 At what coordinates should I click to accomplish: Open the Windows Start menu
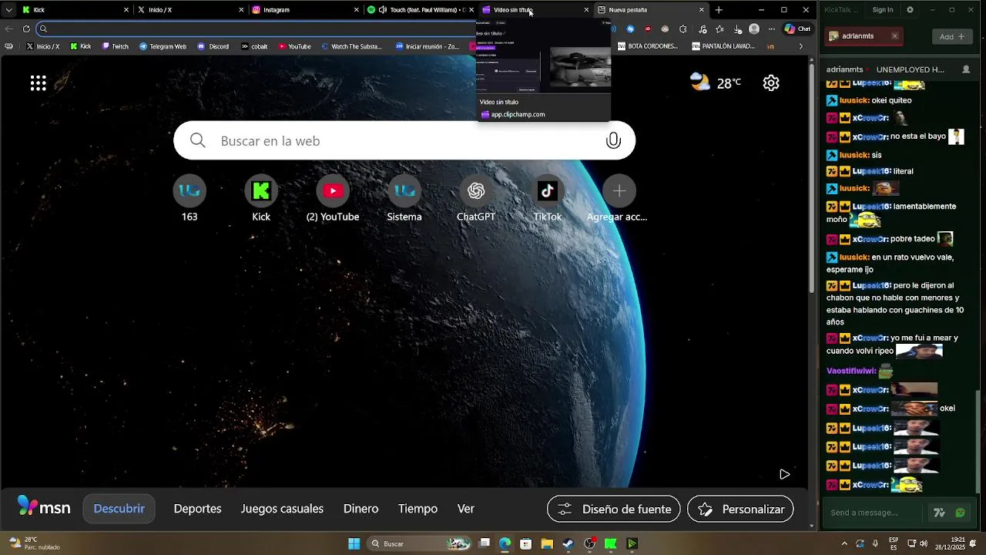click(354, 543)
